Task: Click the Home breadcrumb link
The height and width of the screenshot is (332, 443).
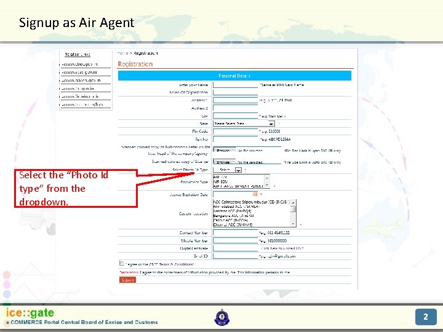Action: tap(122, 53)
